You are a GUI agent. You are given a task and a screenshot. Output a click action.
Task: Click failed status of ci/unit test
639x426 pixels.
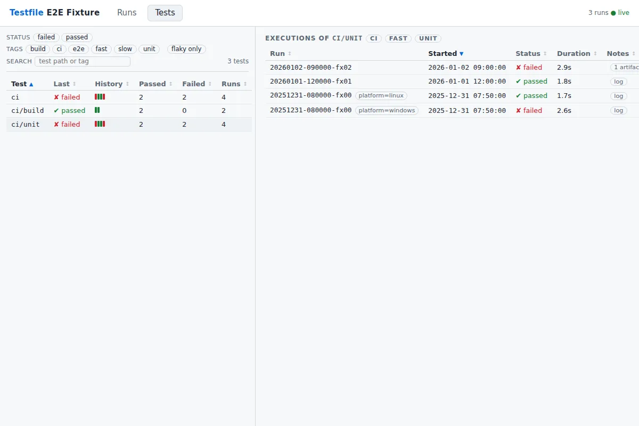[67, 124]
